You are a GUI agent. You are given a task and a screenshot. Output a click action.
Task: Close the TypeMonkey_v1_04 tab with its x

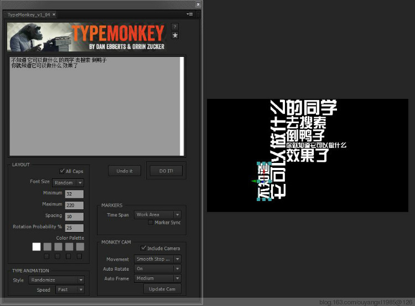pos(54,14)
